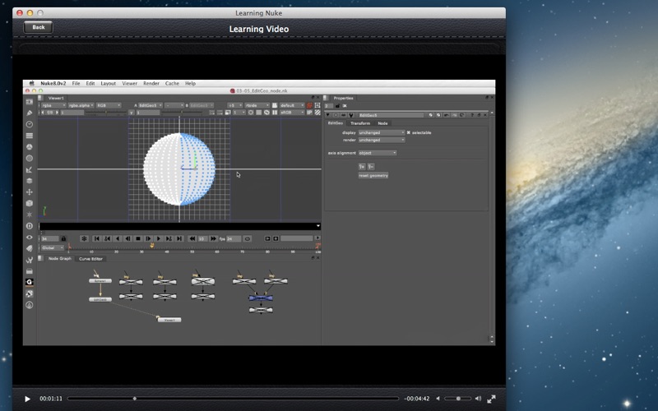Open the axis alignment object dropdown
The width and height of the screenshot is (658, 411).
click(378, 153)
